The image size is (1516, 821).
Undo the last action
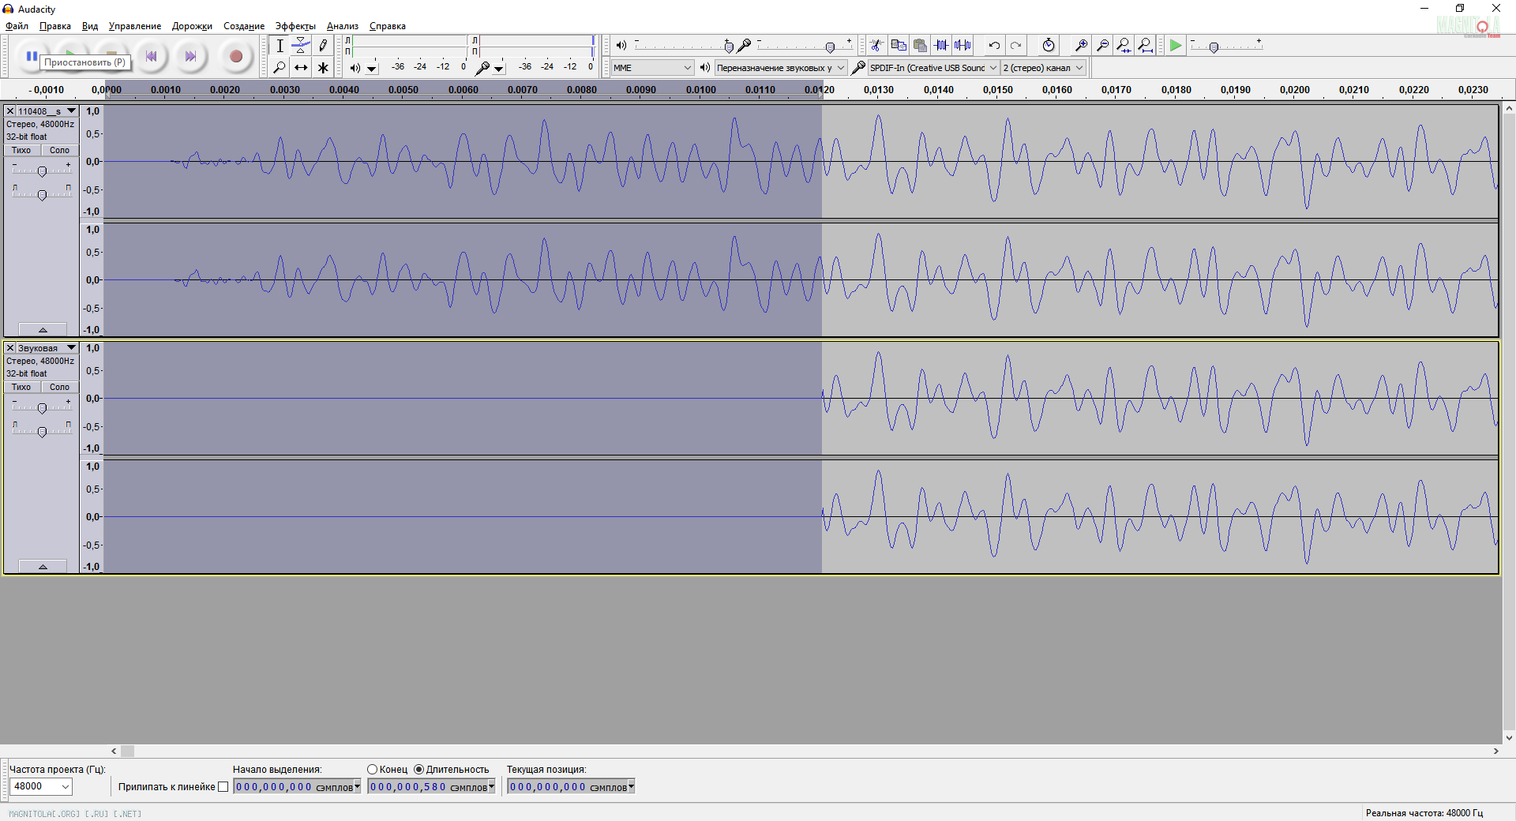[x=994, y=45]
